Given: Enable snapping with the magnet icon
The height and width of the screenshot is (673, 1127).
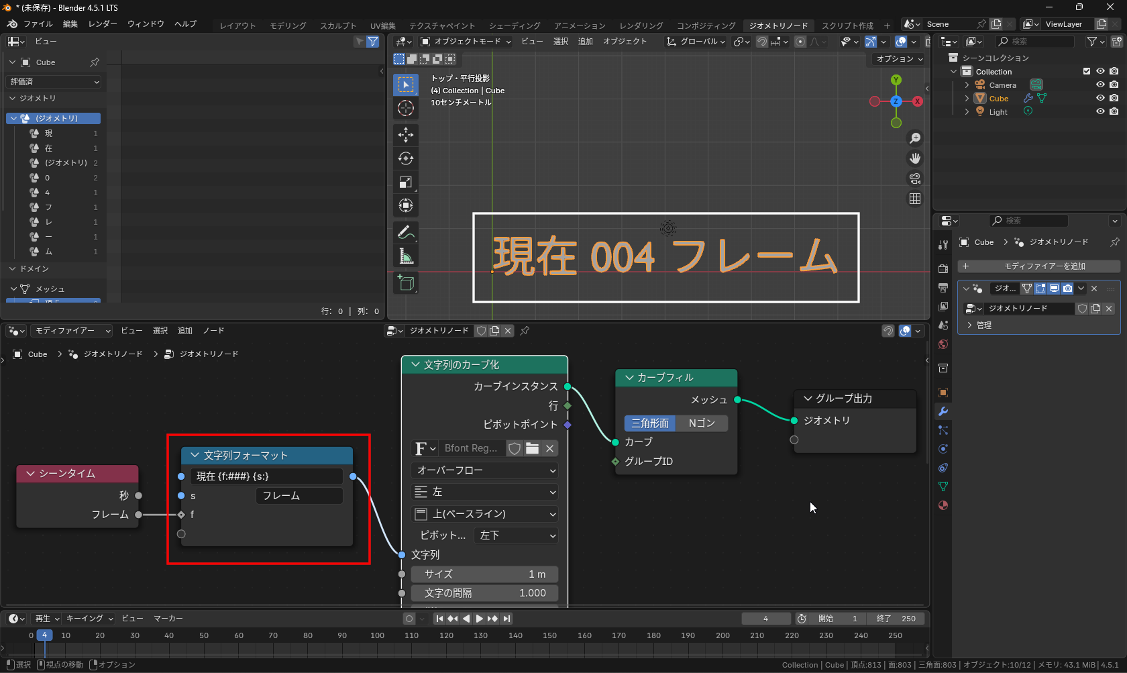Looking at the screenshot, I should point(762,41).
